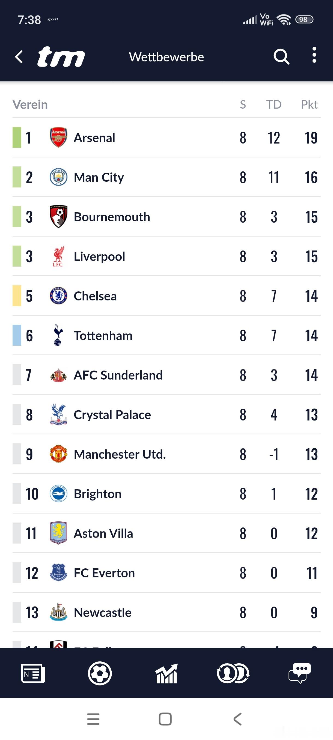Tap the Liverpool crest
The width and height of the screenshot is (333, 740).
point(58,256)
